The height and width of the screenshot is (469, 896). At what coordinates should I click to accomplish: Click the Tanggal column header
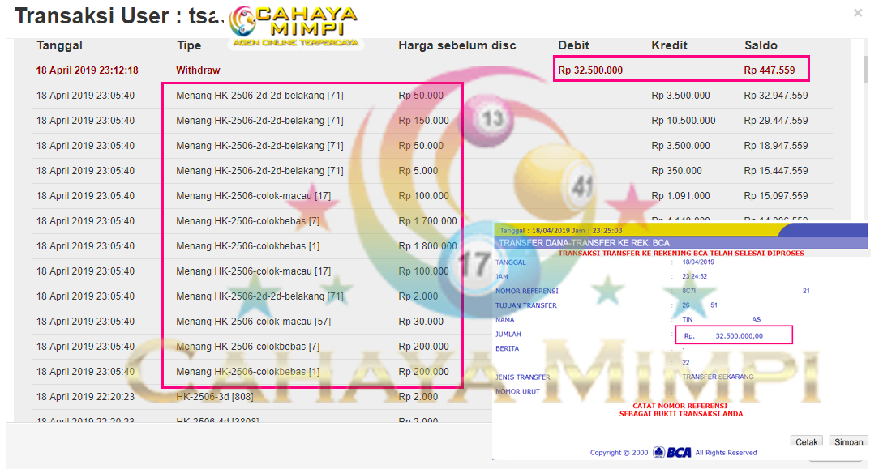pos(59,45)
